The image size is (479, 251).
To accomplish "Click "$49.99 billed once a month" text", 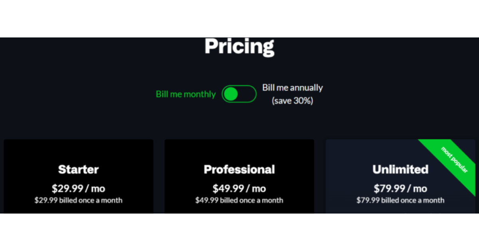I will (x=239, y=200).
